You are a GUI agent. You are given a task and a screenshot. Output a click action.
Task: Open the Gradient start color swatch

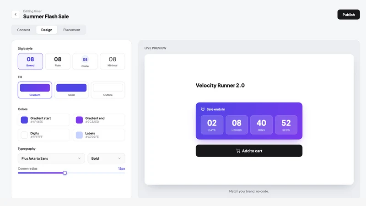(x=24, y=120)
